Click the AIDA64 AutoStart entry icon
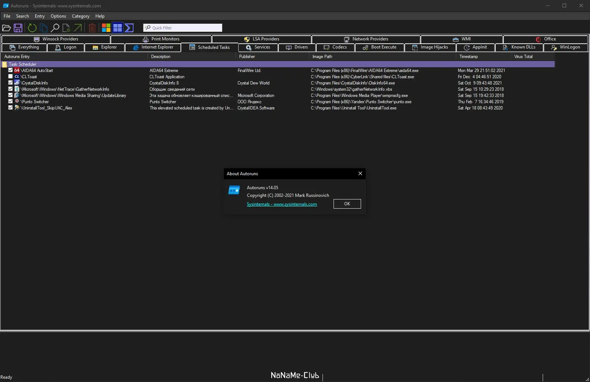Image resolution: width=590 pixels, height=382 pixels. pos(17,70)
